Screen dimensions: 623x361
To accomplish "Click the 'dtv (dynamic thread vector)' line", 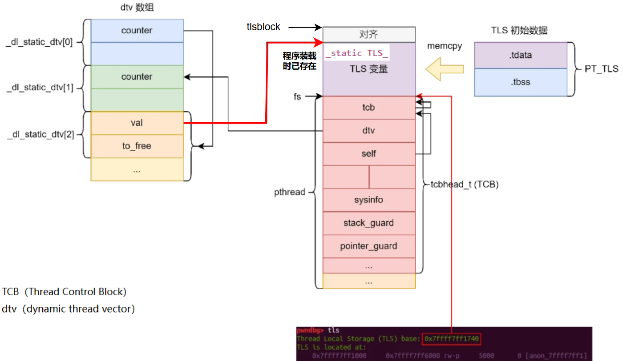I will click(x=69, y=309).
